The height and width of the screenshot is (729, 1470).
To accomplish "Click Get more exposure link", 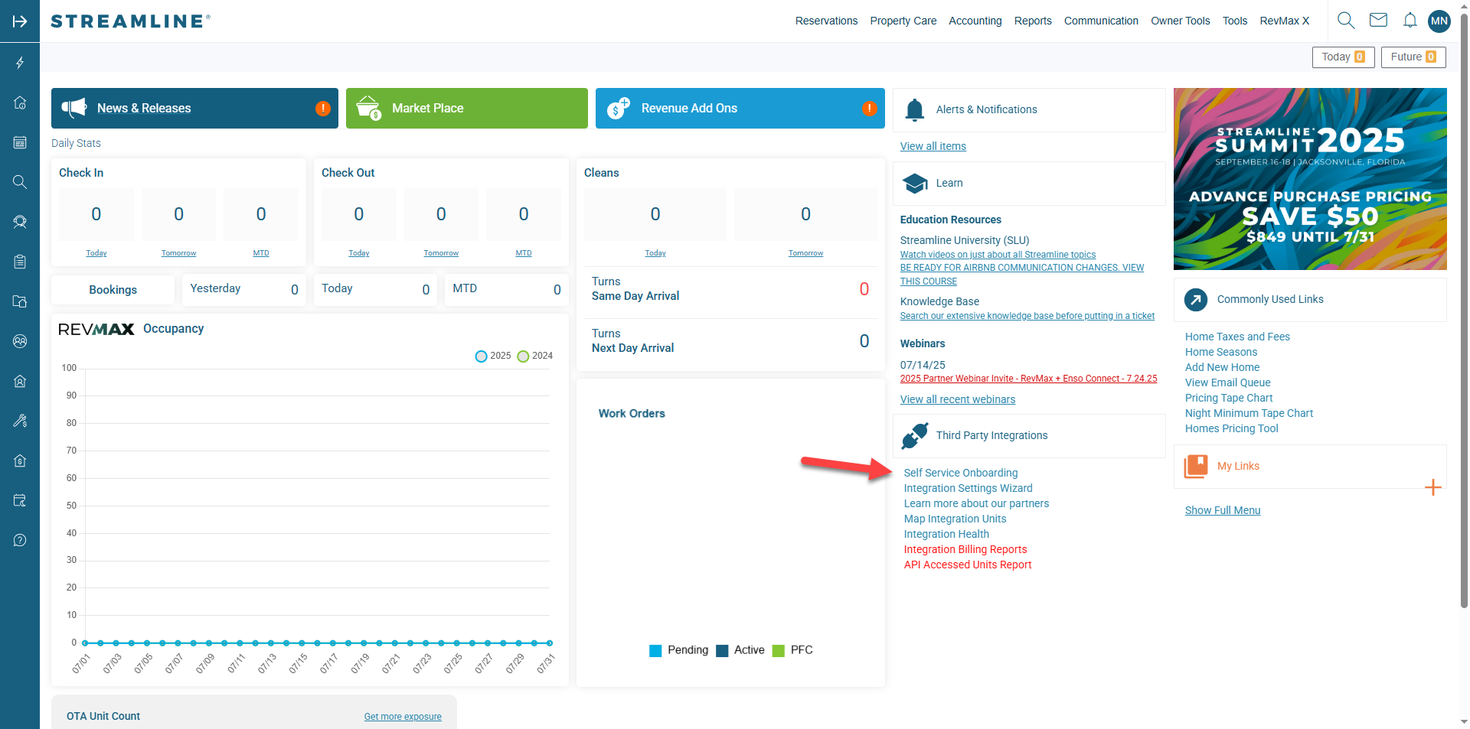I will click(403, 717).
